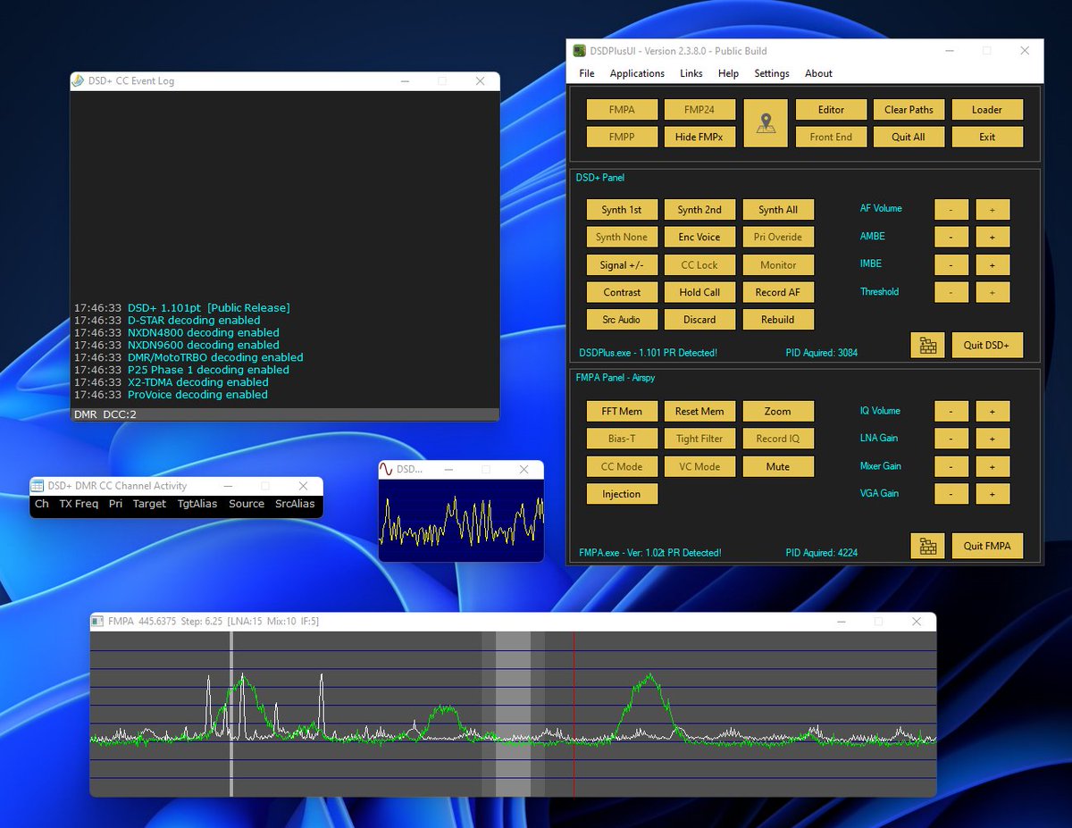The width and height of the screenshot is (1072, 828).
Task: Open the Applications menu
Action: tap(637, 73)
